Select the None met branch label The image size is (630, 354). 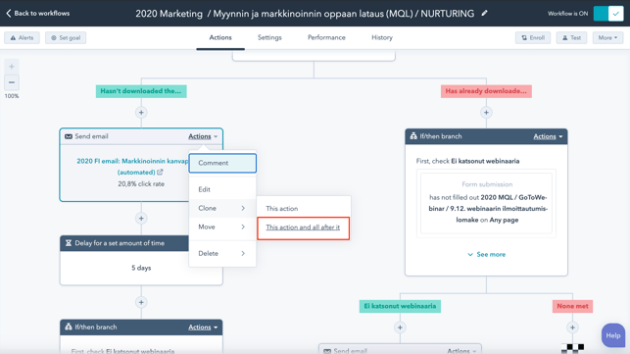[572, 306]
